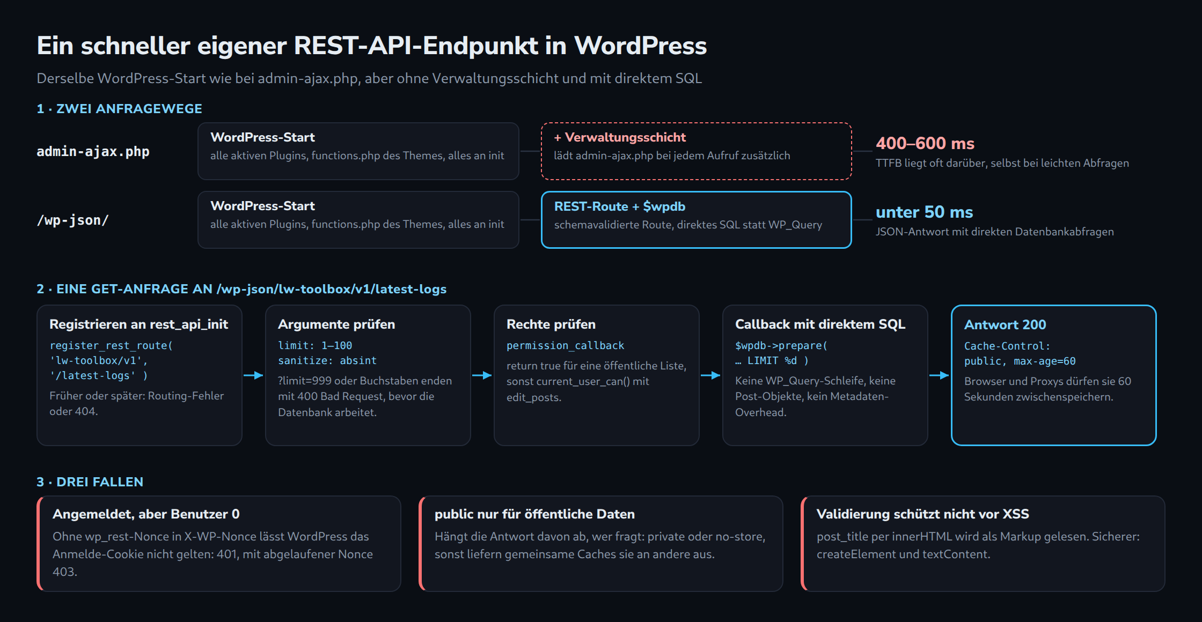Open the 'Validierung schützt nicht vor XSS' pitfall card
Screen dimensions: 1202x622
[x=983, y=544]
